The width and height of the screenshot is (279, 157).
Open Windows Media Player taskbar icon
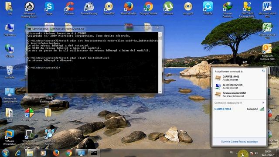[43, 153]
